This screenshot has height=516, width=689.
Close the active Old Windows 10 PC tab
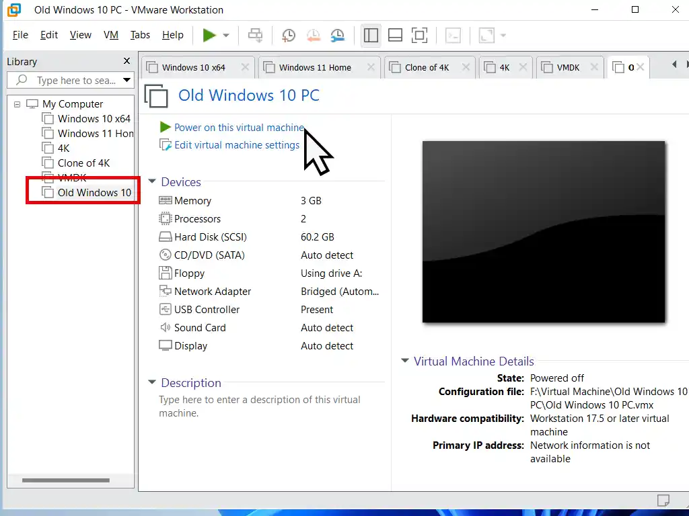641,67
